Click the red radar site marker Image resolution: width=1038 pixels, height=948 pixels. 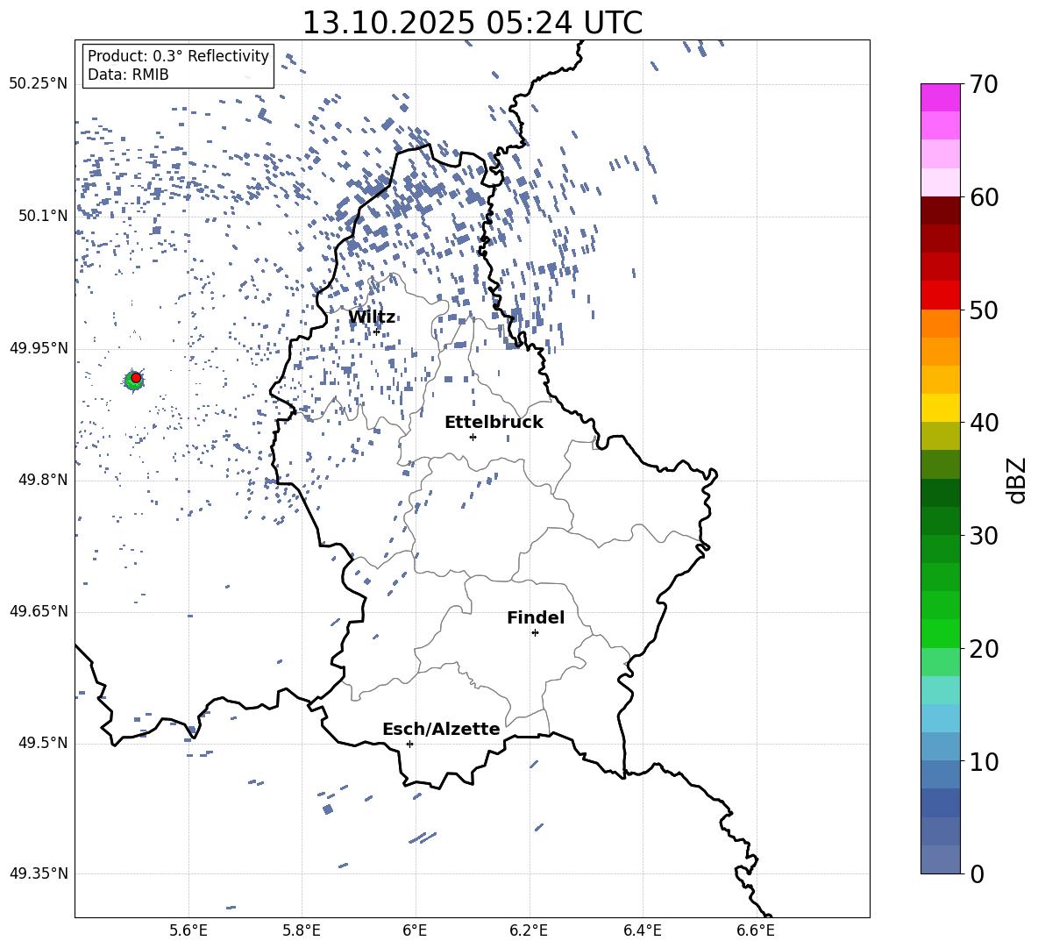136,377
